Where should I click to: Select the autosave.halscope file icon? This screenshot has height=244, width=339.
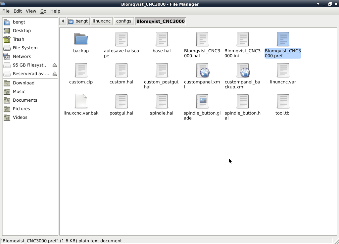(121, 39)
